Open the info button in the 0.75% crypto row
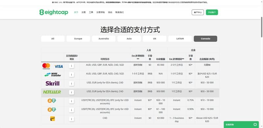Screen dimensions: 263x128 [x=71, y=101]
